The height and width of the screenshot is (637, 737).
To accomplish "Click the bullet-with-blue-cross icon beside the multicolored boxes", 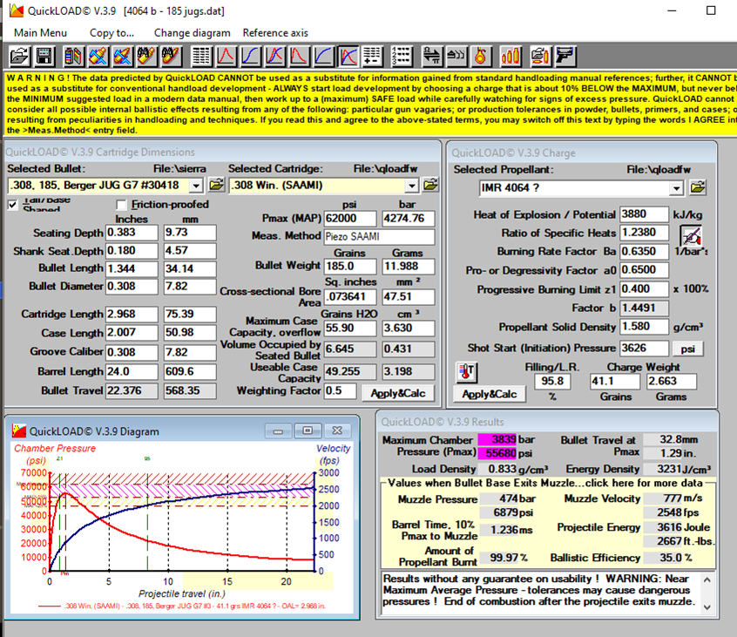I will coord(98,57).
